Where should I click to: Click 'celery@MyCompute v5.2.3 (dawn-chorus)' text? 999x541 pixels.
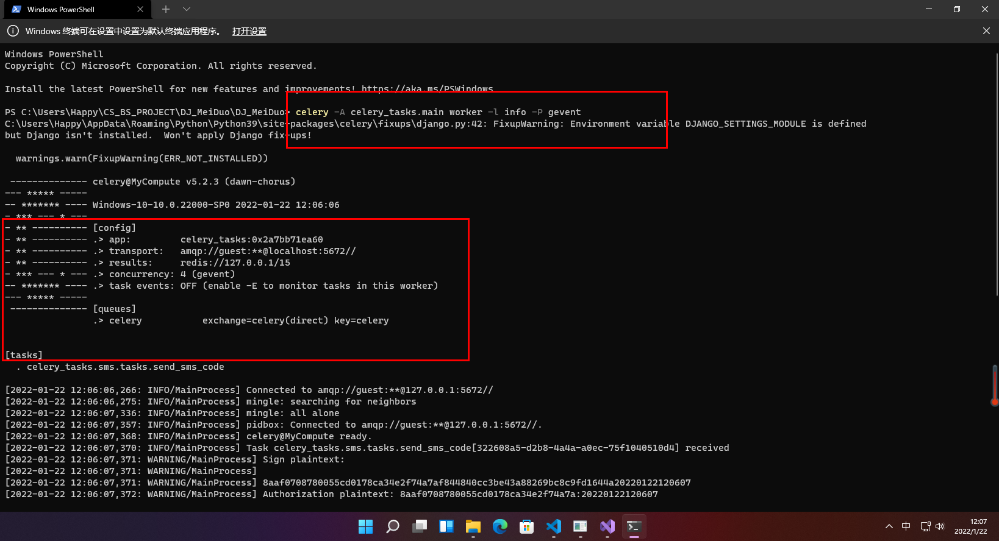[194, 182]
